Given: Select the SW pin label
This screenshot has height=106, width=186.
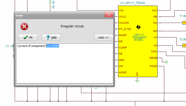Looking at the screenshot, I should coord(155,31).
